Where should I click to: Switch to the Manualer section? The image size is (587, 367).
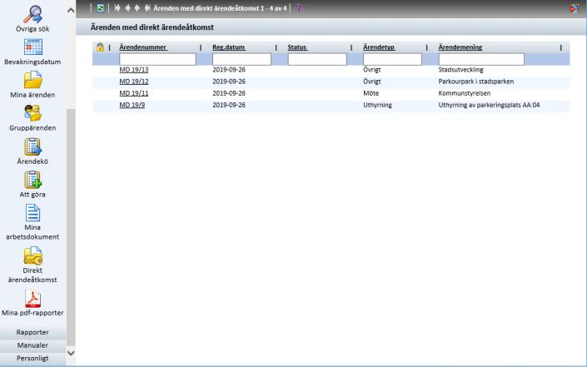pos(32,345)
